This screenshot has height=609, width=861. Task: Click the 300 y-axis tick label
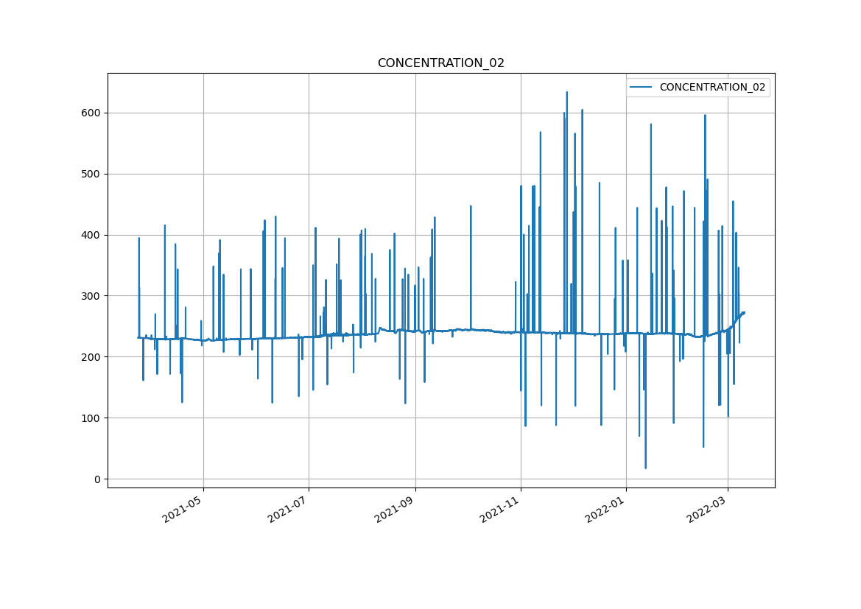click(92, 296)
